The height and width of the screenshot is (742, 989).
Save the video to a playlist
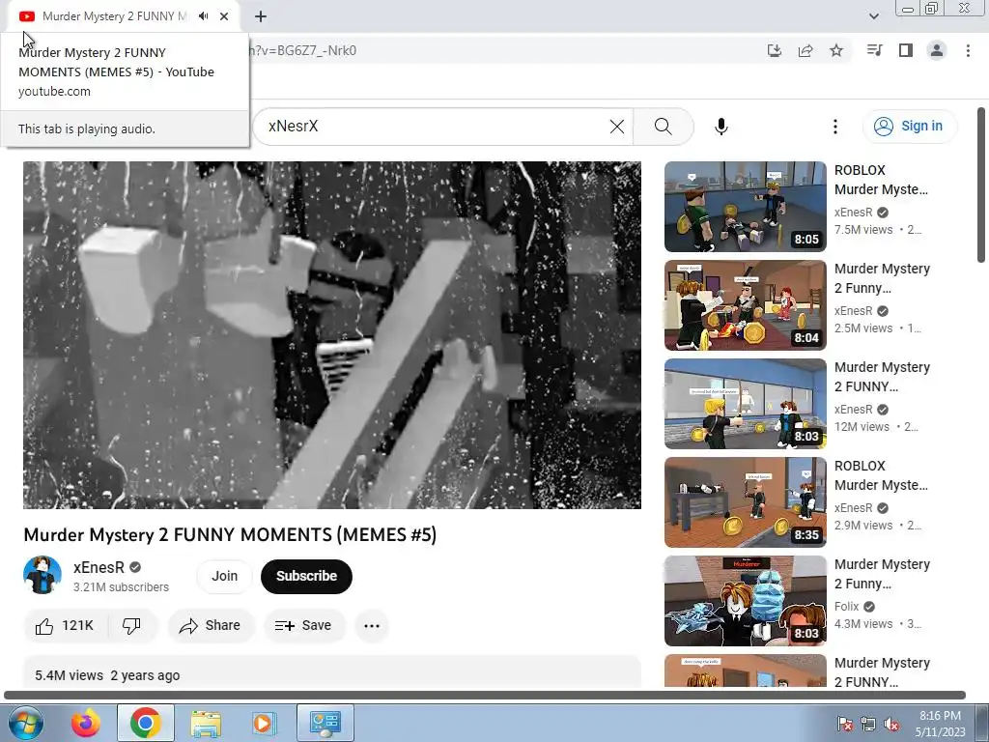click(304, 625)
